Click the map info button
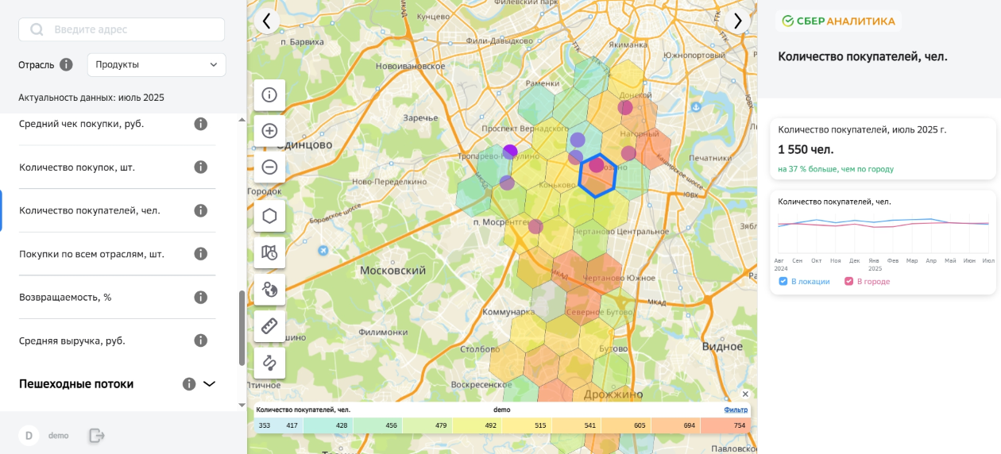This screenshot has width=1001, height=454. pos(269,95)
